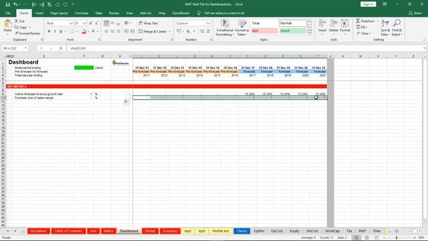Click the Cut scissors command

pos(19,21)
